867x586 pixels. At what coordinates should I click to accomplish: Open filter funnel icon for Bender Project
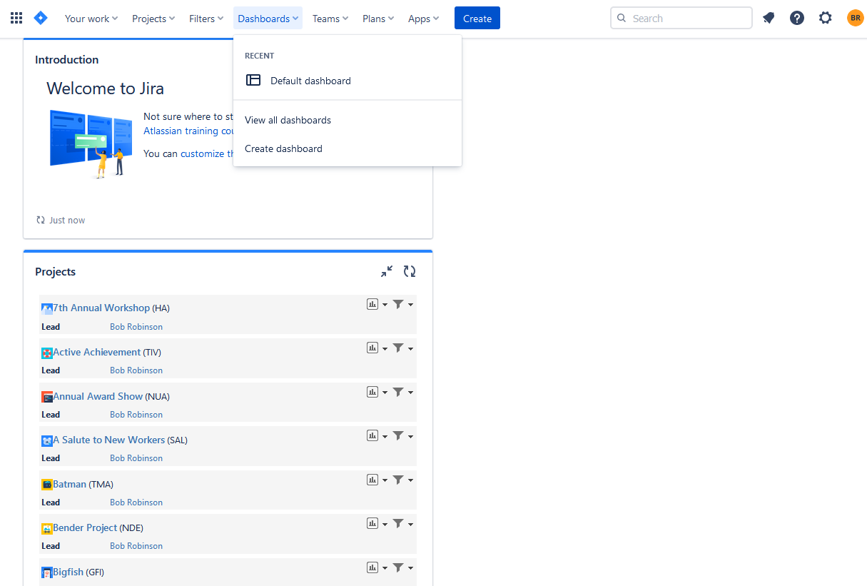click(398, 523)
